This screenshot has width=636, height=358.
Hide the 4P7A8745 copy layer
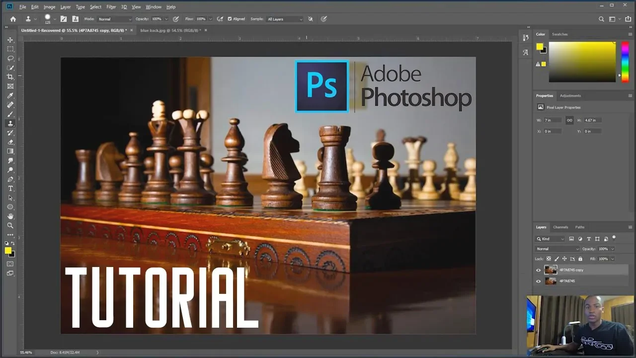[x=538, y=270]
